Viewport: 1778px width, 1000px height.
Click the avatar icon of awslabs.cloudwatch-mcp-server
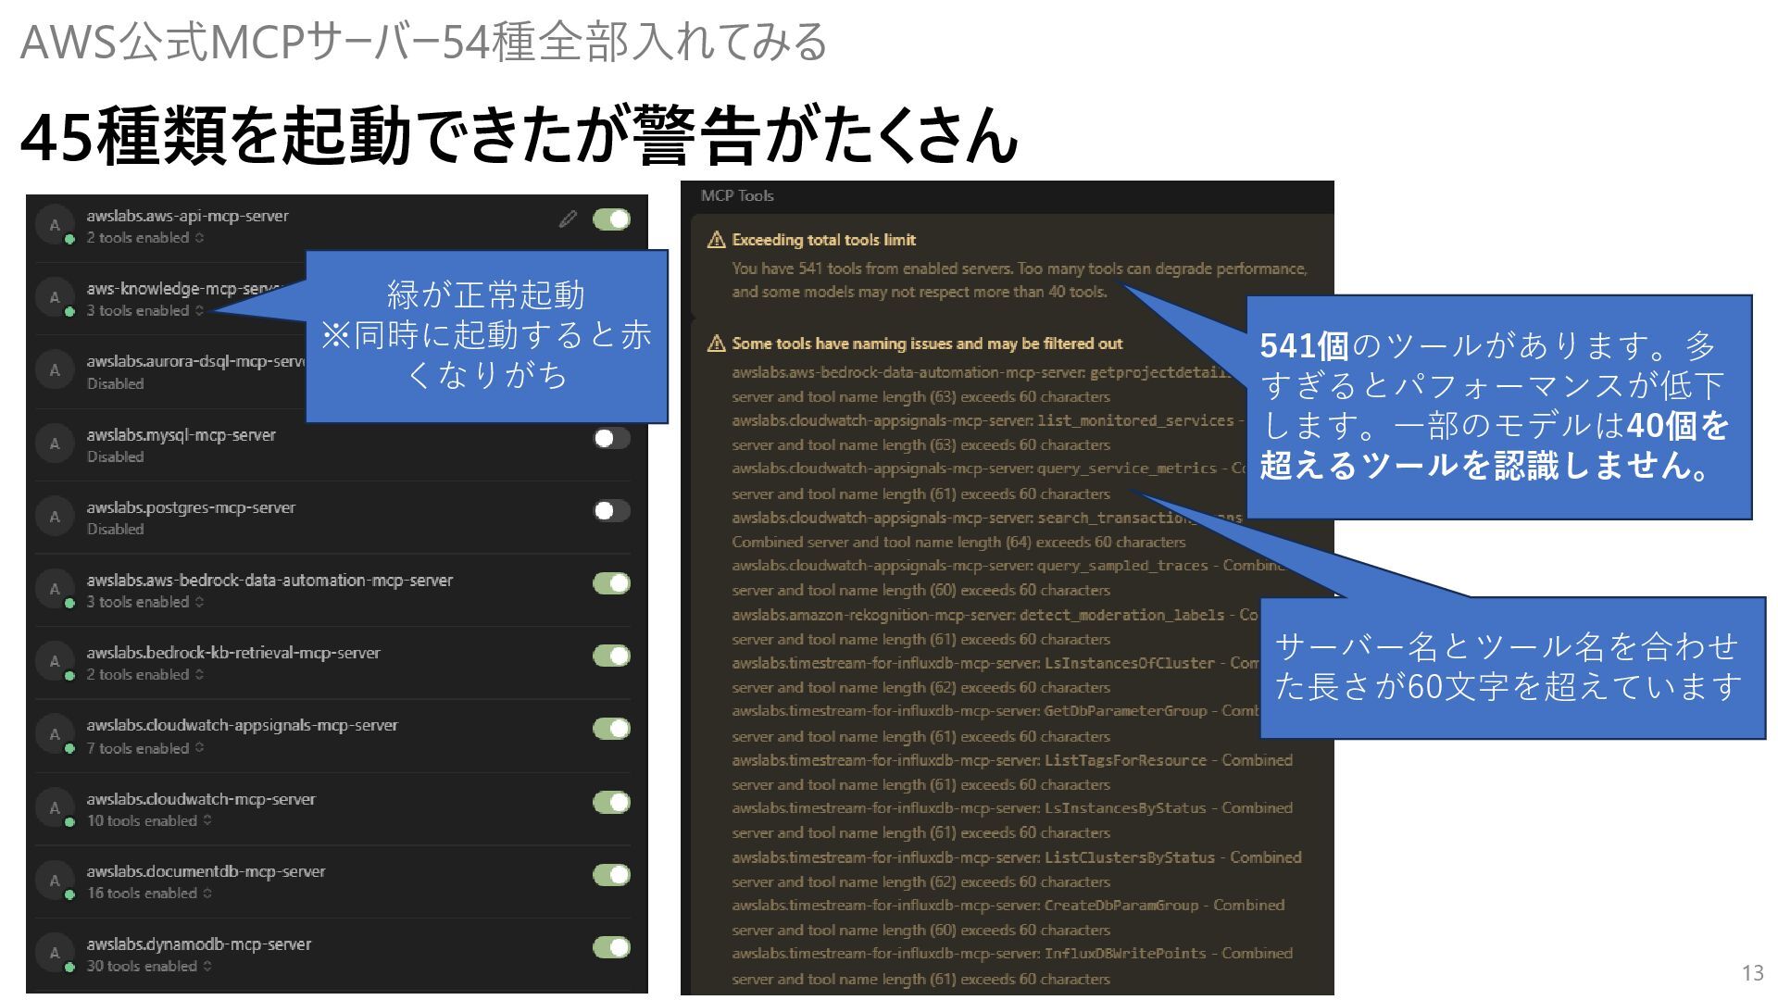pyautogui.click(x=55, y=807)
